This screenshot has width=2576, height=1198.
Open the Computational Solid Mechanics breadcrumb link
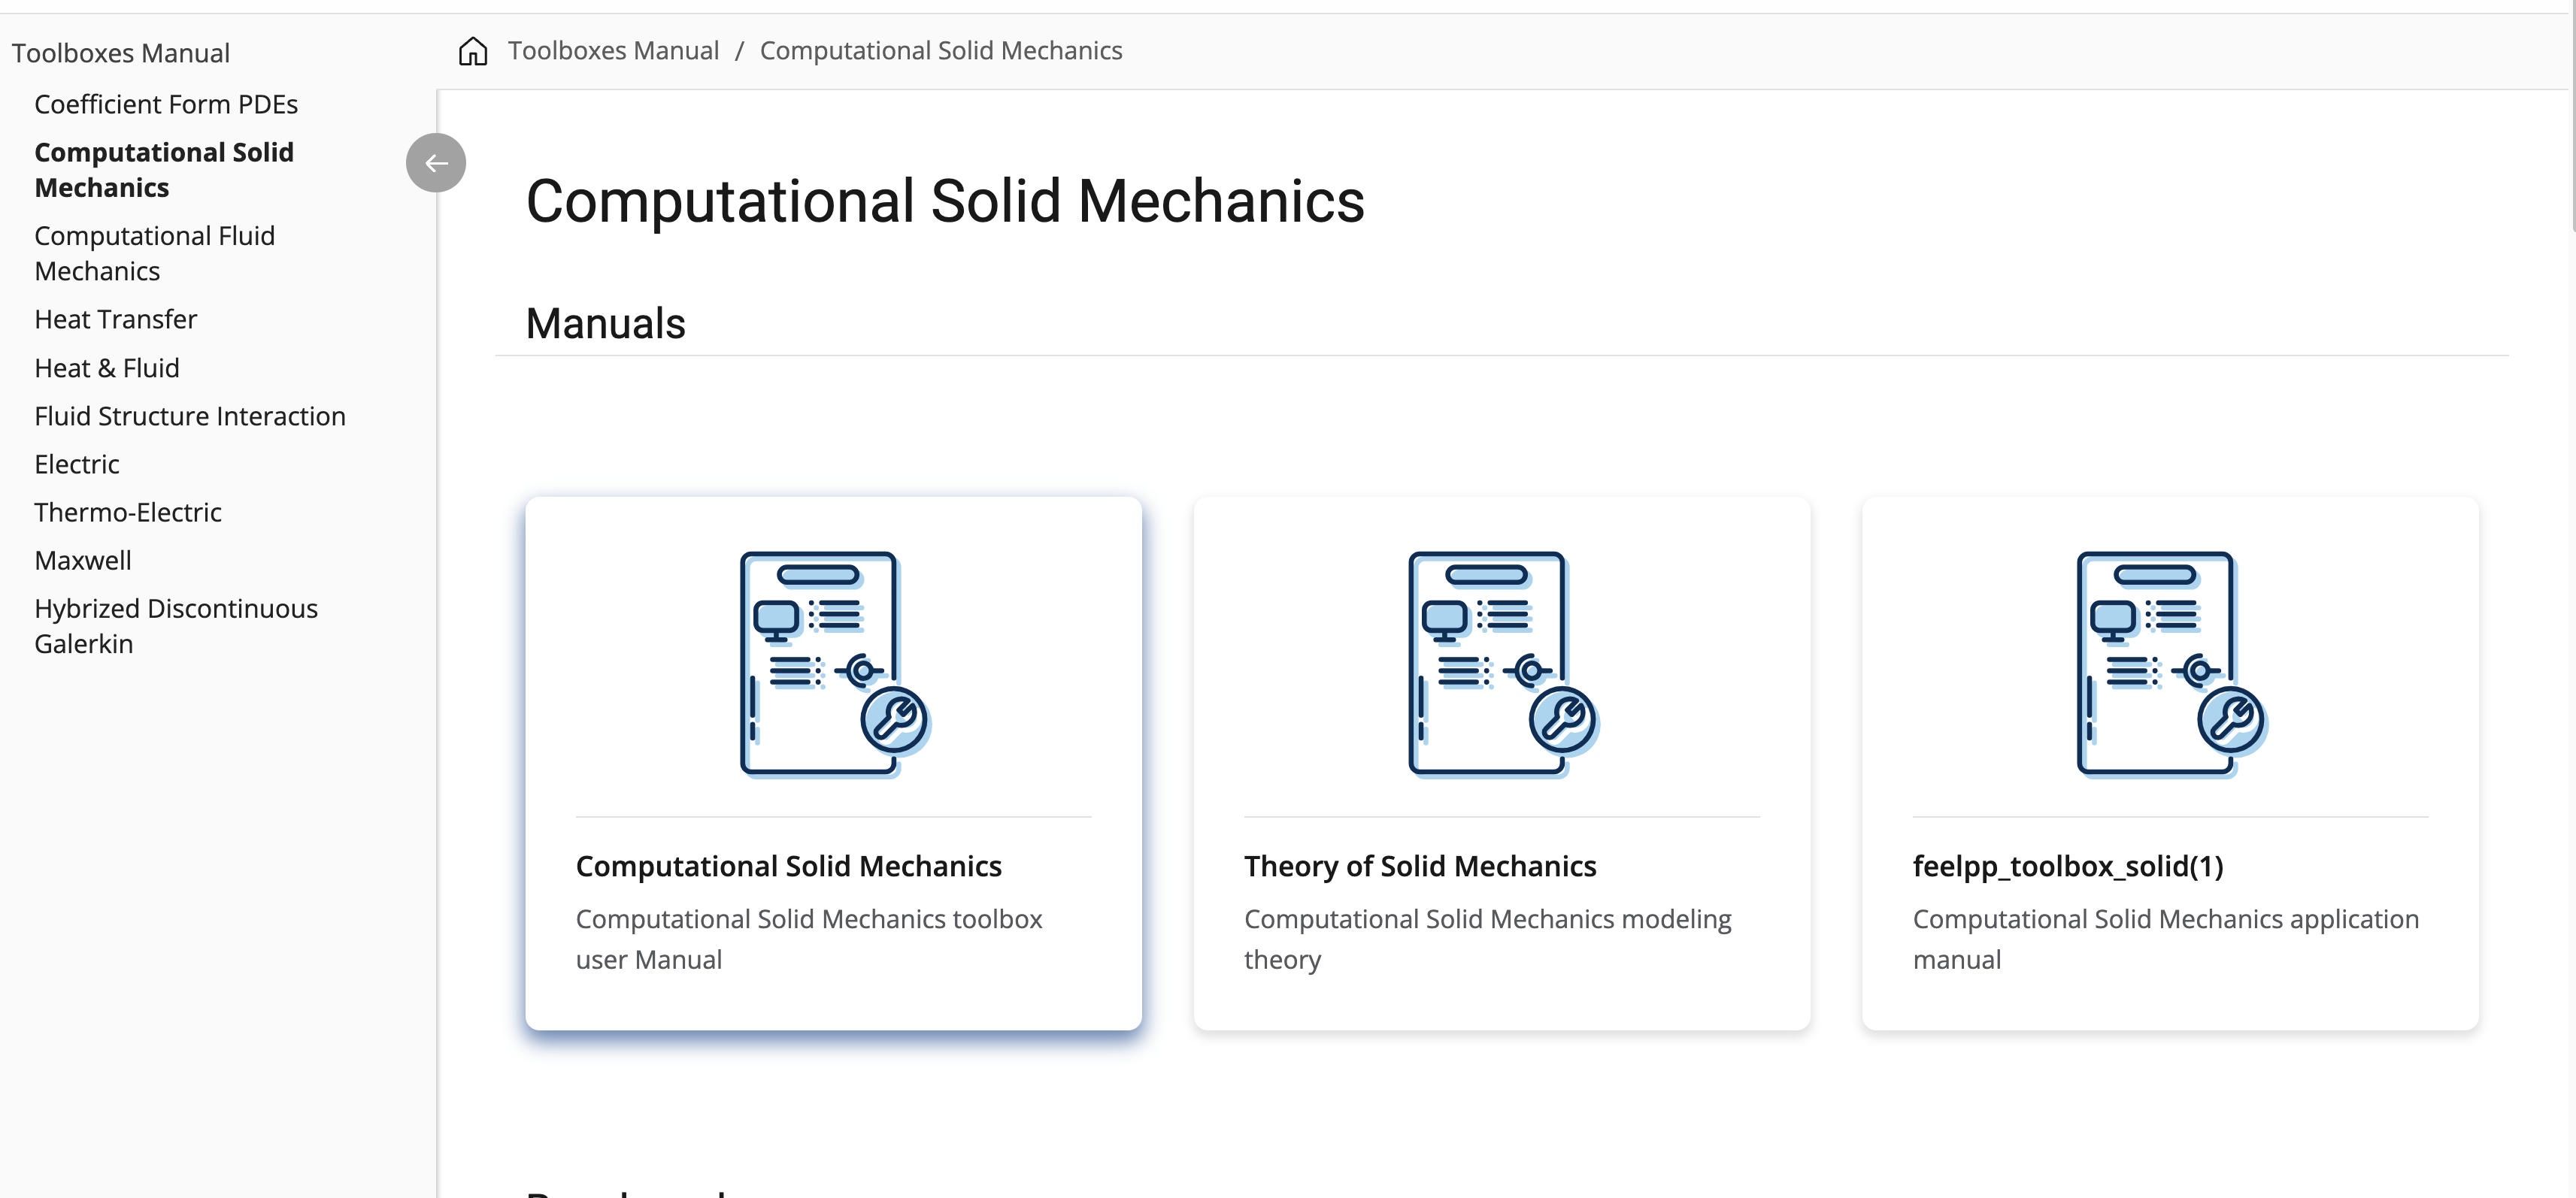(x=941, y=51)
